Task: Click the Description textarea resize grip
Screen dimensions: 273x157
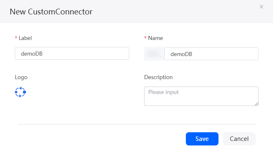Action: coord(256,104)
